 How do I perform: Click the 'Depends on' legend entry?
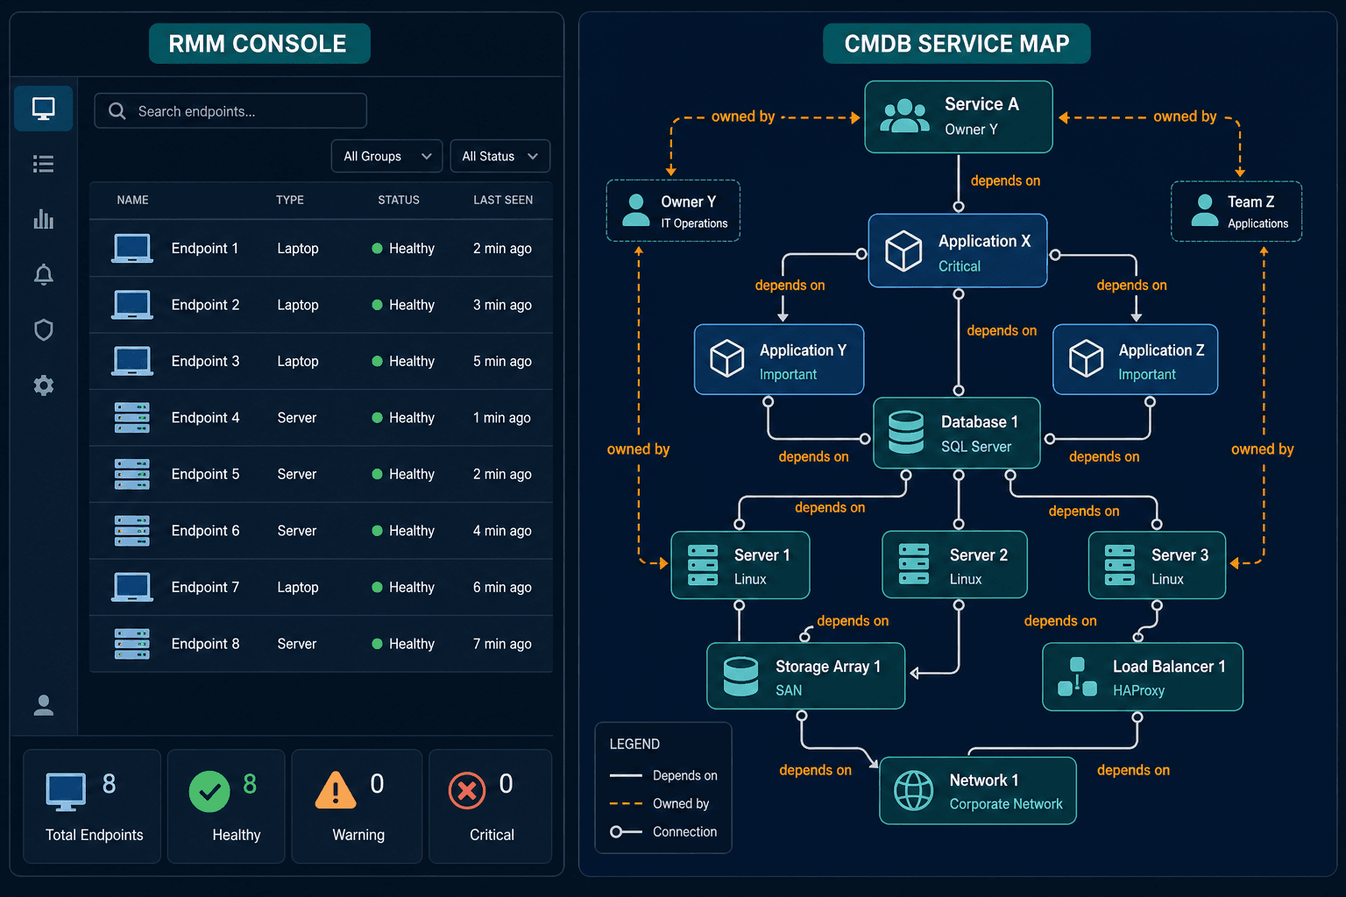click(663, 775)
